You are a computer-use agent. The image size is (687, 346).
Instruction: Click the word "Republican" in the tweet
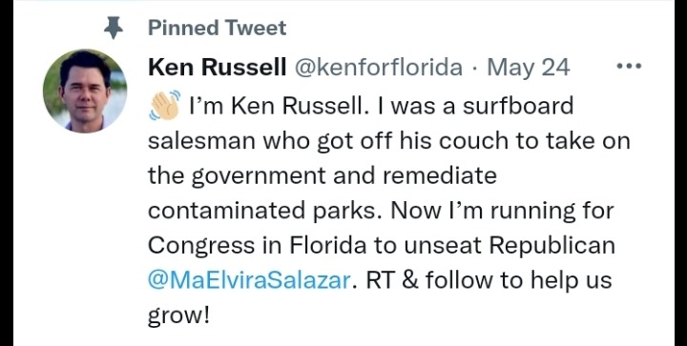click(x=552, y=247)
